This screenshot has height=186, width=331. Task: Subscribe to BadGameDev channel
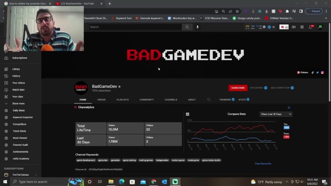[x=238, y=88]
